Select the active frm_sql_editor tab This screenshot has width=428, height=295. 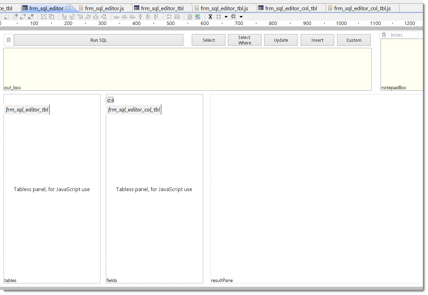(x=46, y=8)
